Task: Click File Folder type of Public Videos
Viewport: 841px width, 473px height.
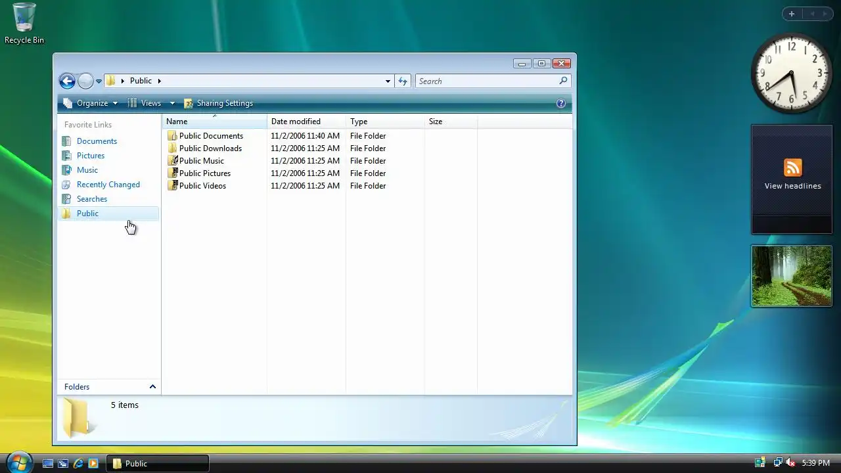Action: point(368,186)
